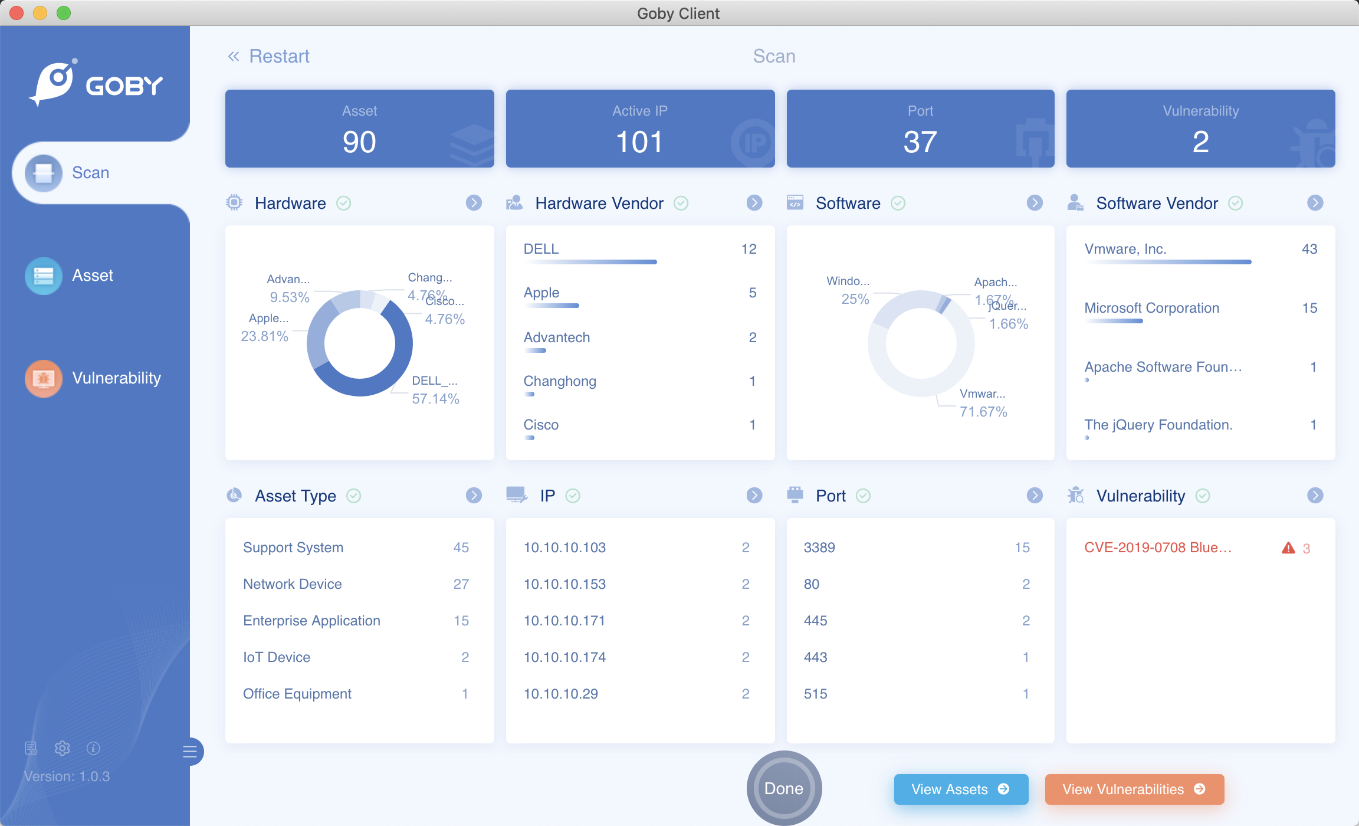Expand the IP section arrow
Screen dimensions: 1359x826
tap(754, 496)
